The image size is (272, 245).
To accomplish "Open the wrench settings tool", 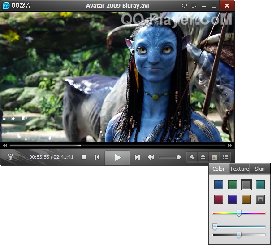I will point(192,157).
